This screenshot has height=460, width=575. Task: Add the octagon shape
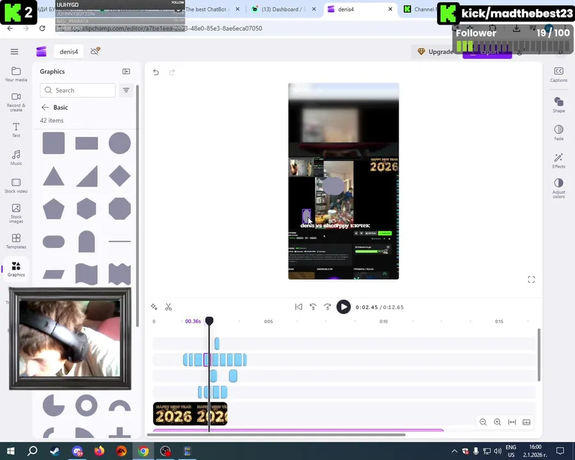point(119,209)
